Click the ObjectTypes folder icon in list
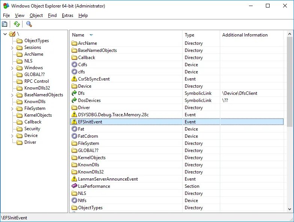The width and height of the screenshot is (294, 222). click(74, 208)
